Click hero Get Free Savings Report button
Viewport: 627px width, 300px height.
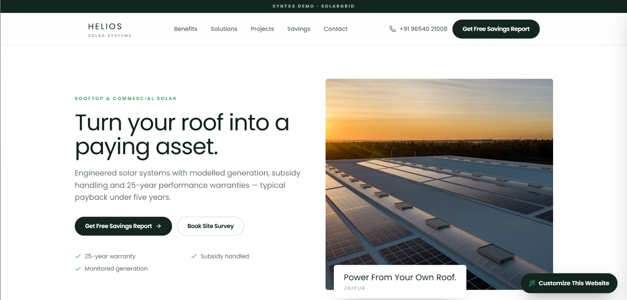point(123,226)
